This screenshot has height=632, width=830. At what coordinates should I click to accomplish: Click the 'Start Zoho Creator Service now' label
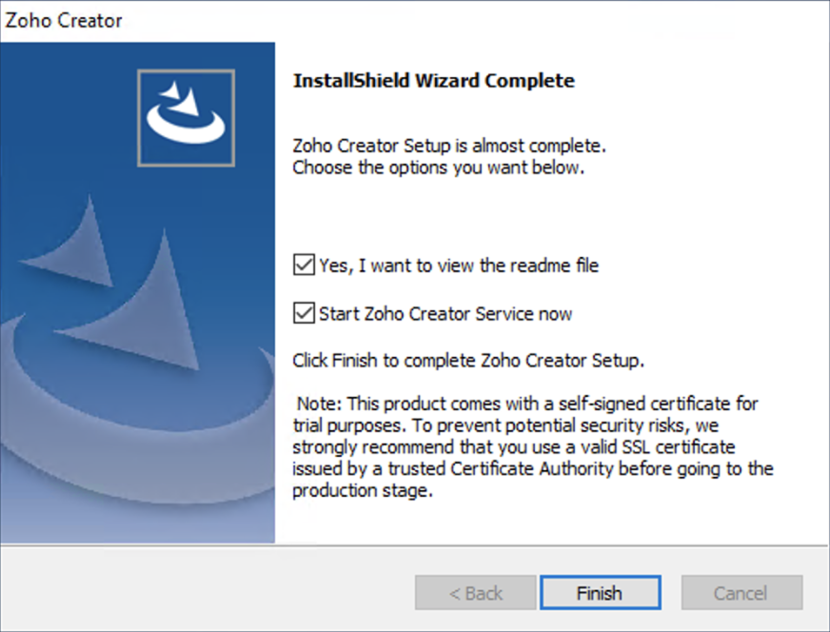pos(445,313)
